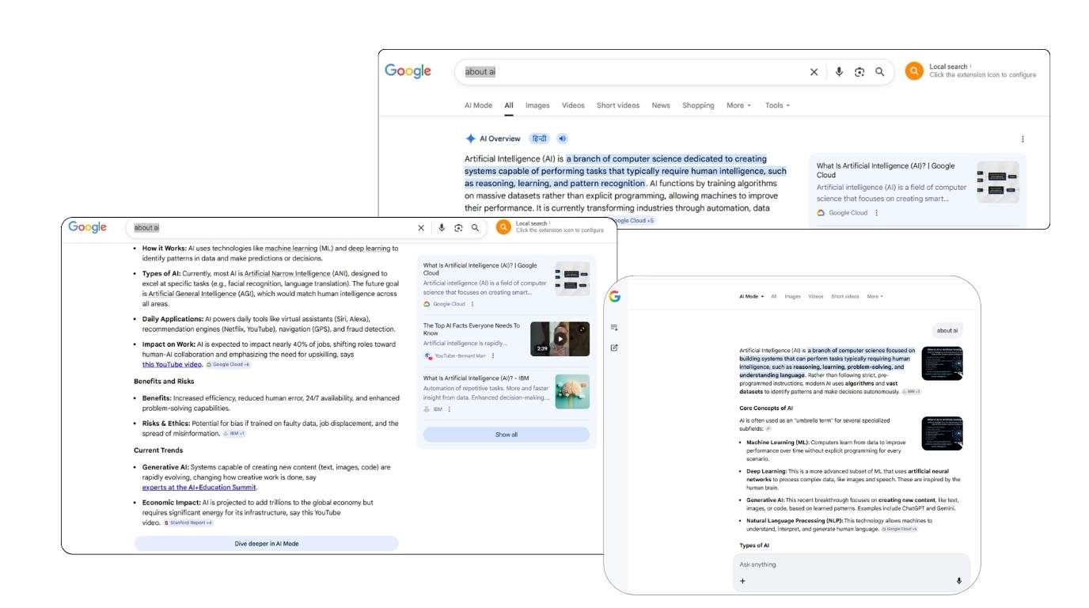
Task: Click the plus icon in the Ask anything box
Action: pos(742,581)
